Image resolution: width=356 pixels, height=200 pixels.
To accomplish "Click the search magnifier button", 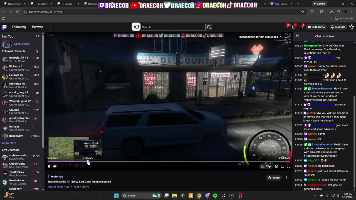I will pyautogui.click(x=209, y=27).
